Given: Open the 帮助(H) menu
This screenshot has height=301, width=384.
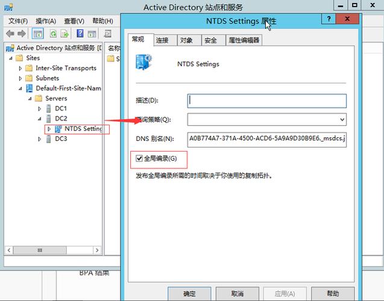Looking at the screenshot, I should click(x=102, y=21).
